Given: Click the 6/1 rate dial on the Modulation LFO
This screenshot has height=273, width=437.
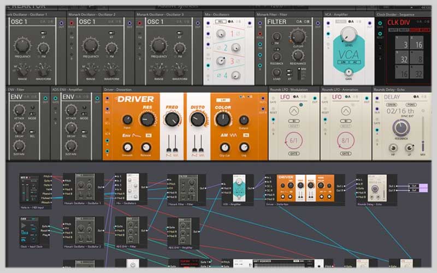Looking at the screenshot, I should pos(294,141).
